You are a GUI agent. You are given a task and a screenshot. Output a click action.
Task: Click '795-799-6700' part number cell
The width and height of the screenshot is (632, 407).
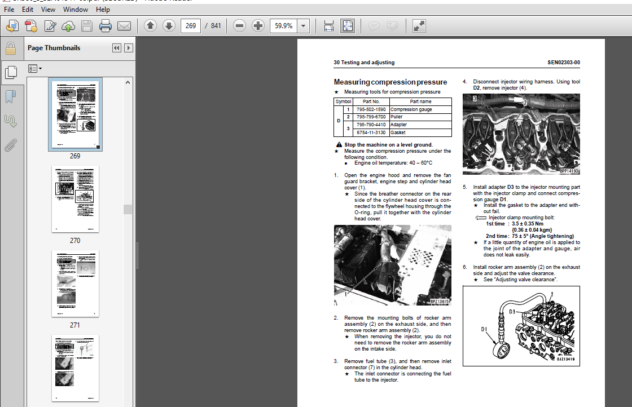(371, 117)
